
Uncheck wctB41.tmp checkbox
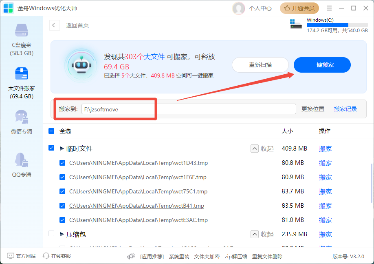[62, 206]
